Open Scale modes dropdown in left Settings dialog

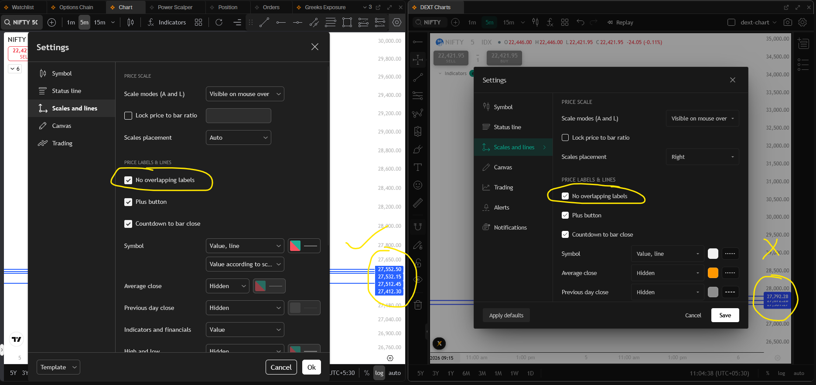tap(245, 94)
